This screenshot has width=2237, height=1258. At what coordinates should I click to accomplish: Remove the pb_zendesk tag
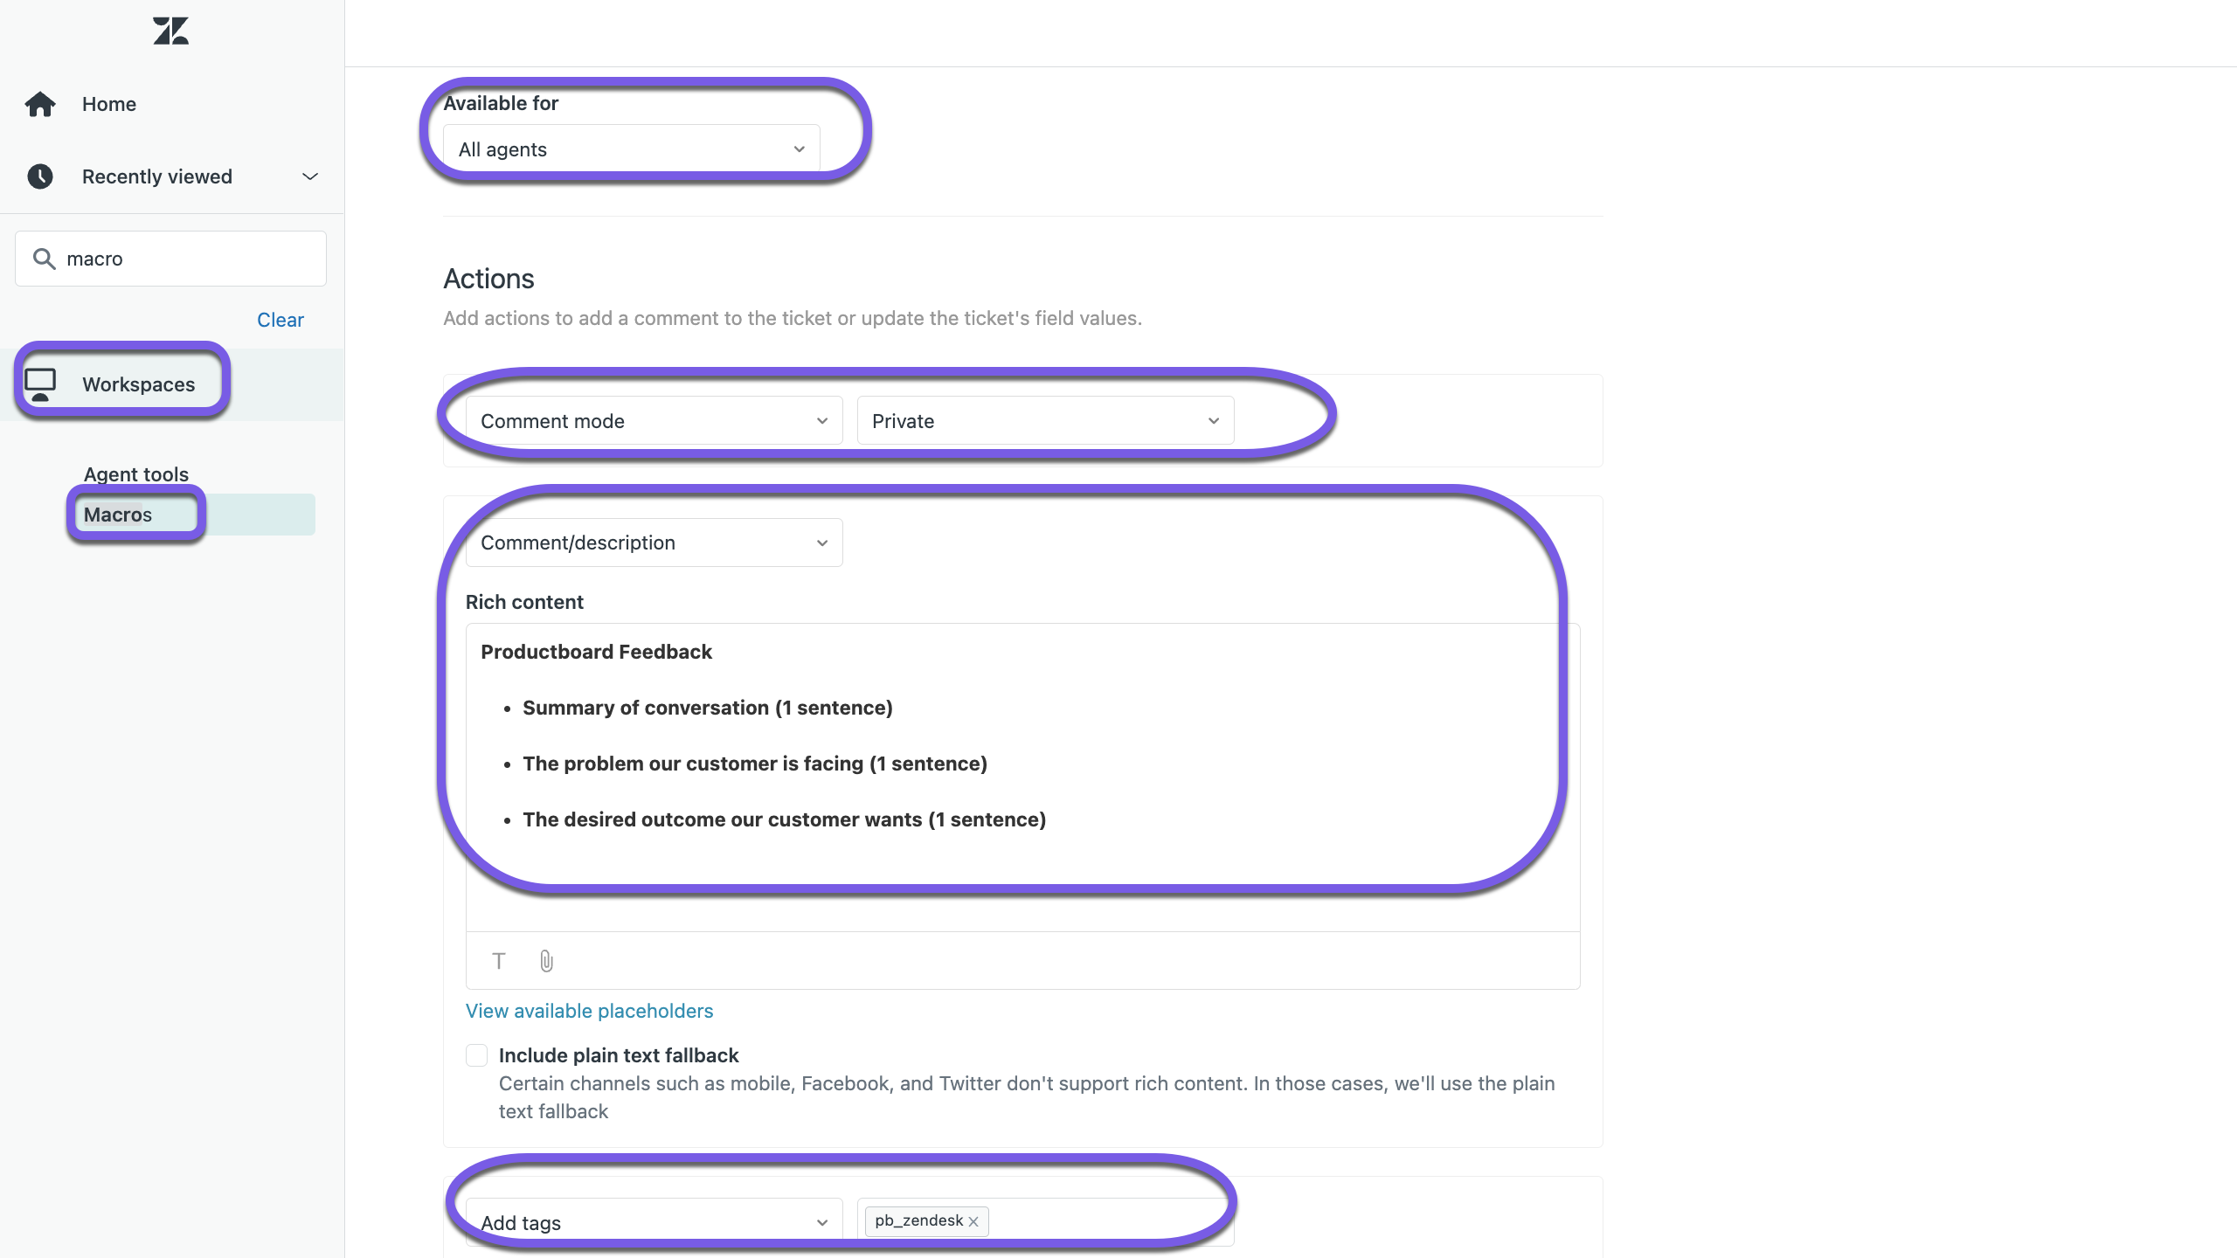[x=973, y=1221]
